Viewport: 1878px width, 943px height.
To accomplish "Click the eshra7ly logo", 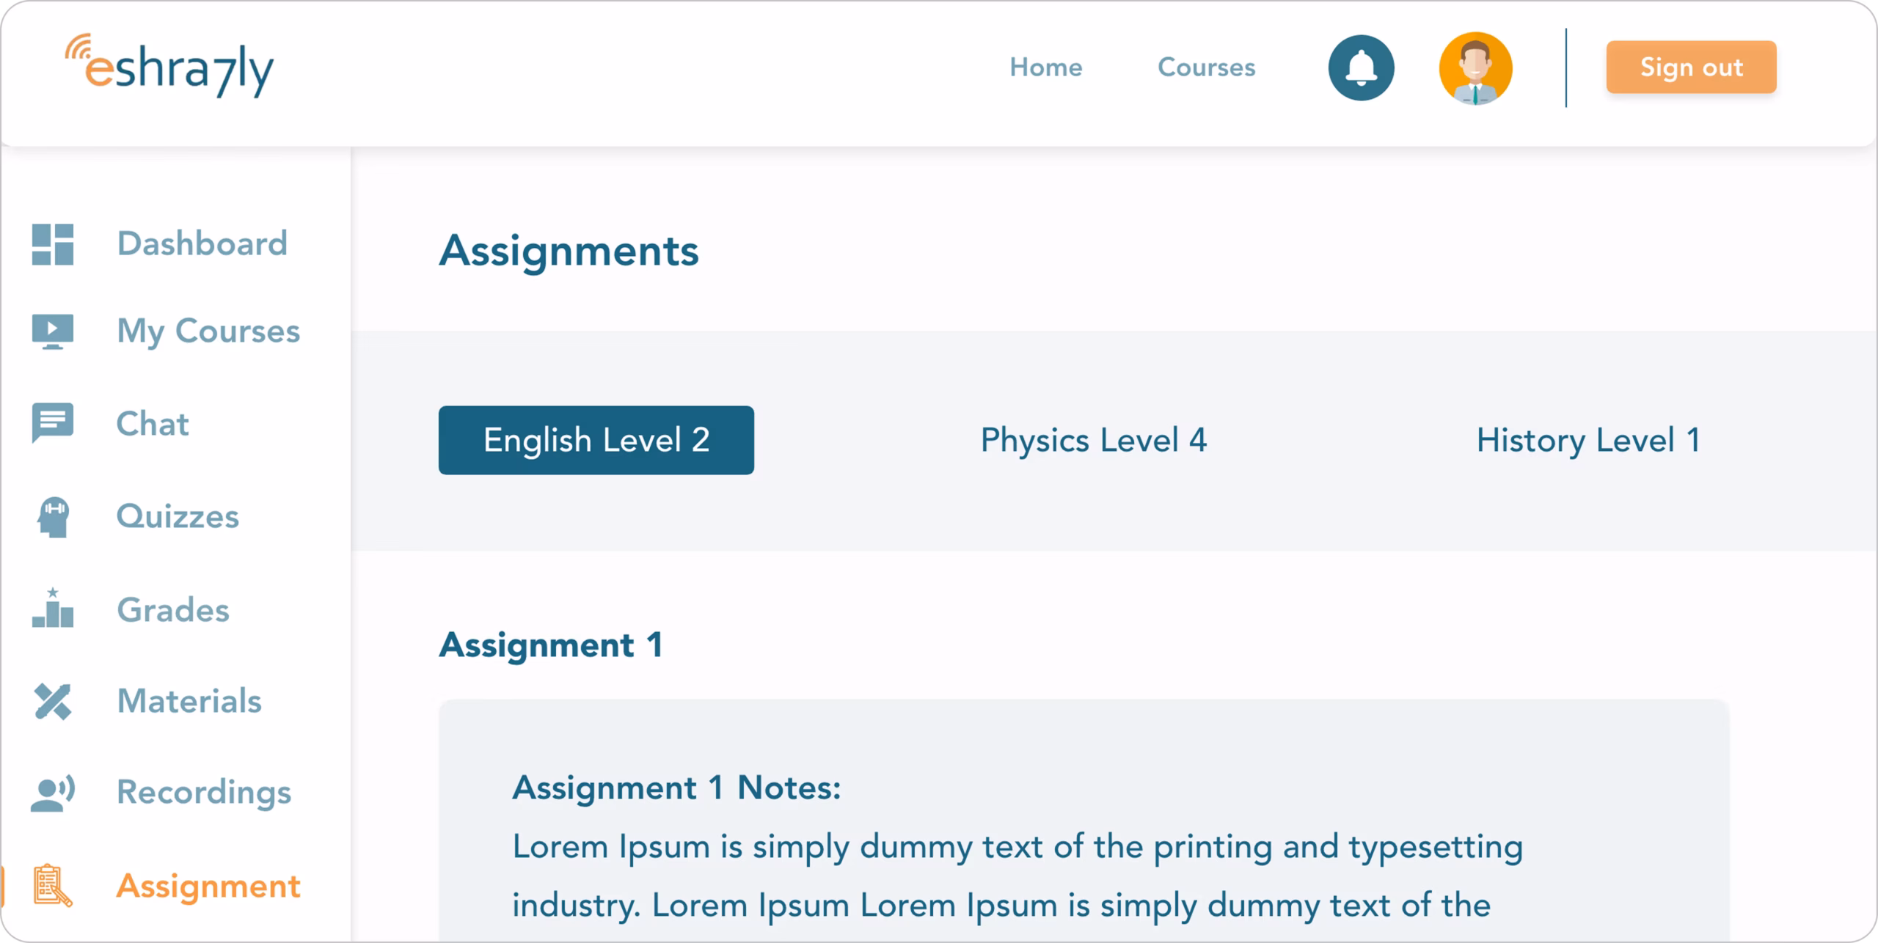I will 169,66.
